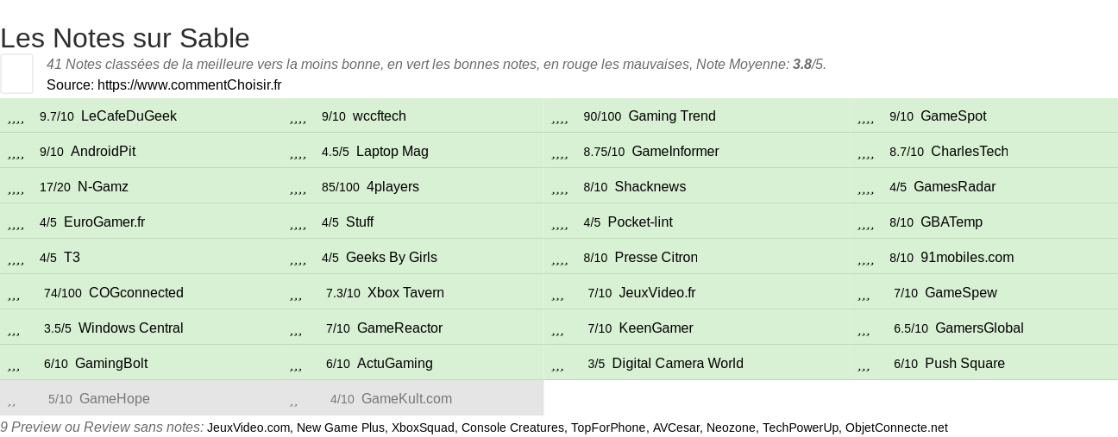Open the Push Square review

tap(964, 364)
